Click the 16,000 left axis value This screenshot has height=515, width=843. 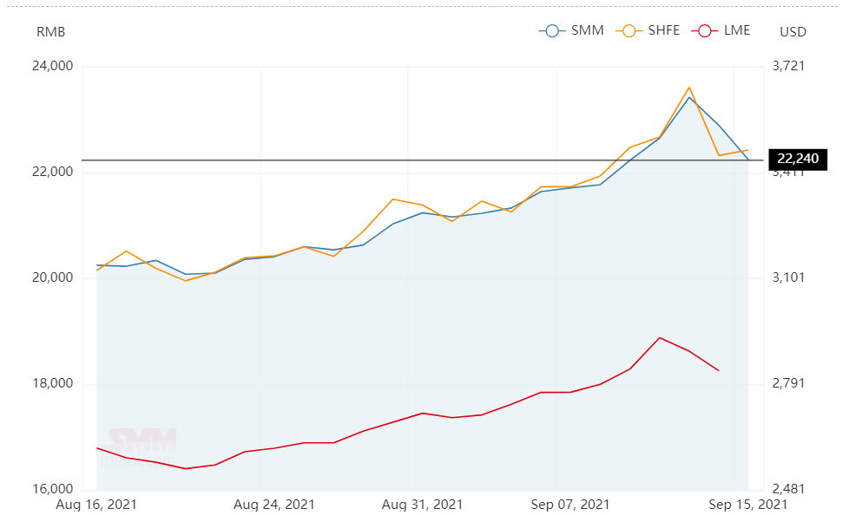54,490
